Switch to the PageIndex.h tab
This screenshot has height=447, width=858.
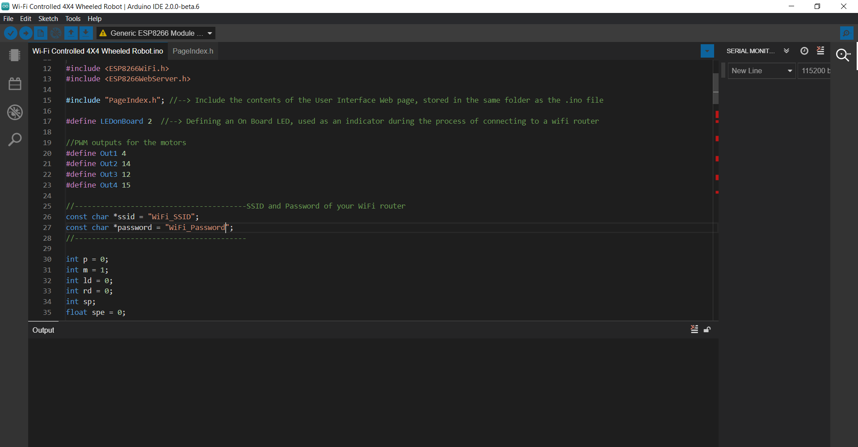pyautogui.click(x=193, y=51)
